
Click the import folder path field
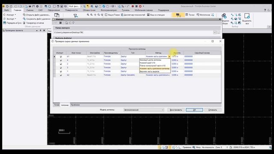(133, 33)
